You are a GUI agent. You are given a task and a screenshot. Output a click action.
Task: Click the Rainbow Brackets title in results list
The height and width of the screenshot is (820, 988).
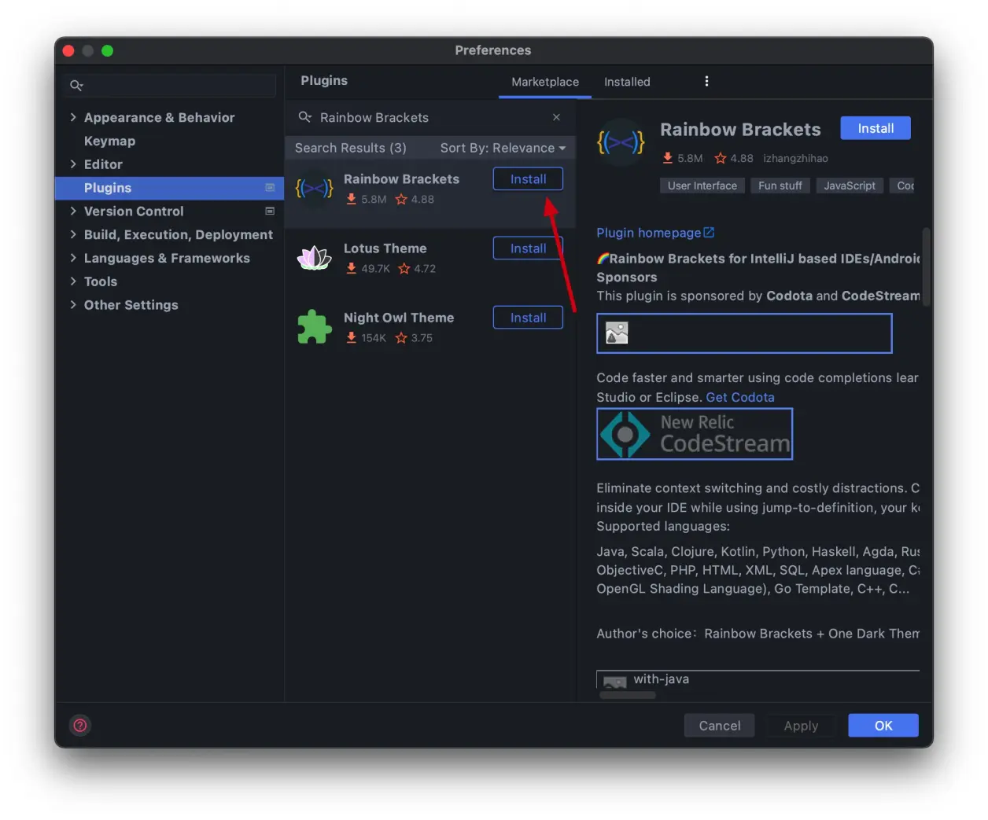point(401,179)
